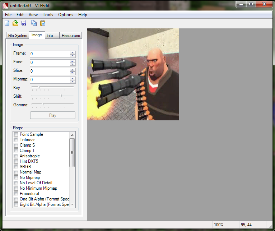Viewport: 275px width, 231px height.
Task: Click the Flags list scroll up arrow
Action: pos(72,135)
